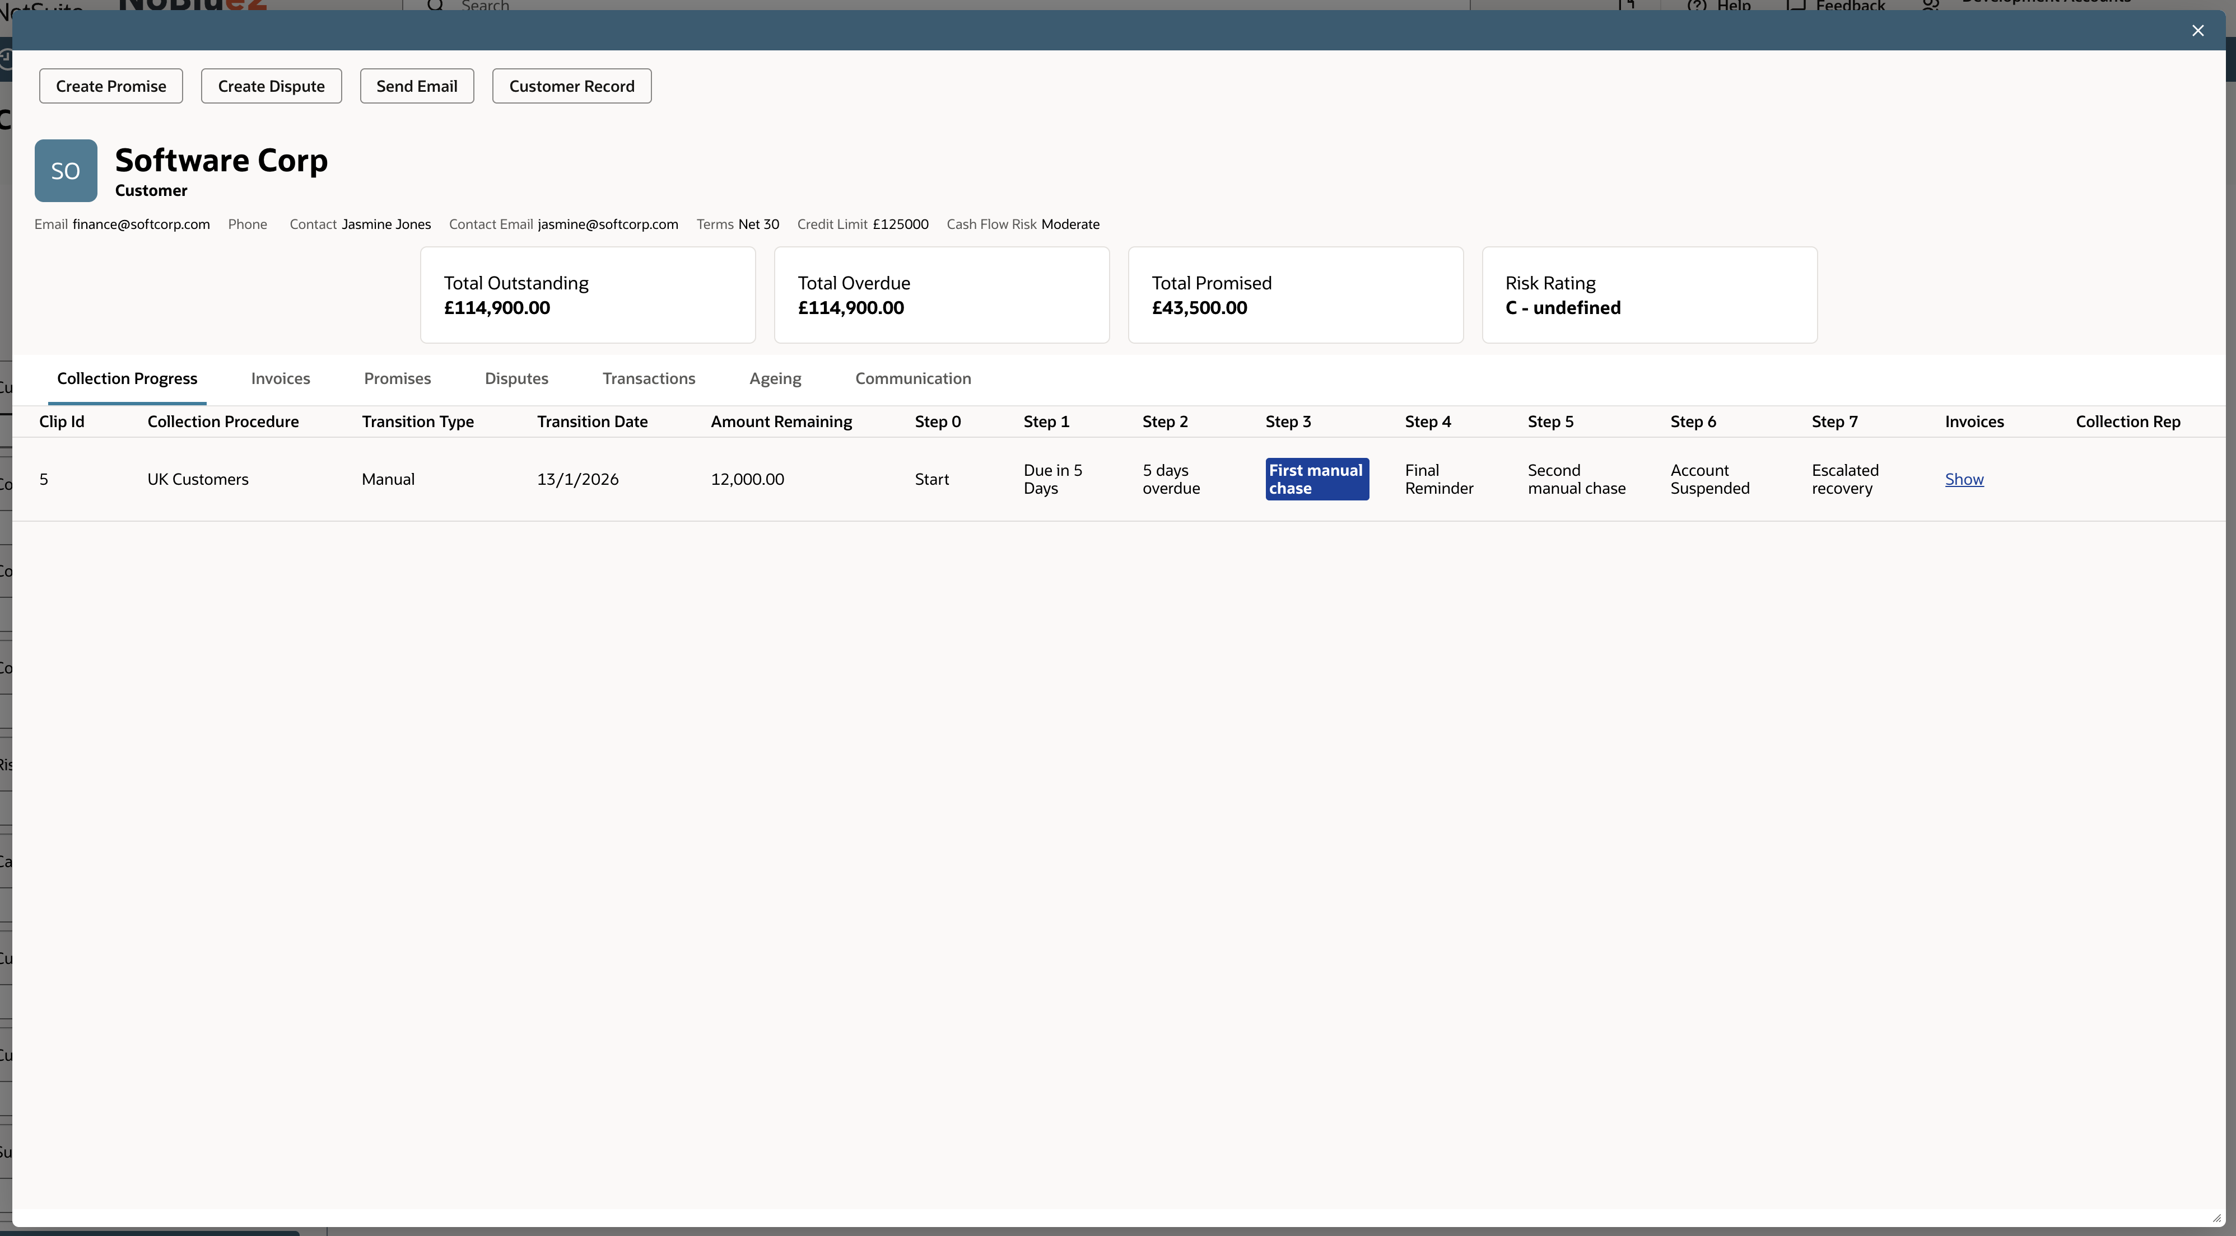The image size is (2236, 1236).
Task: Click the 5 days overdue step
Action: point(1171,479)
